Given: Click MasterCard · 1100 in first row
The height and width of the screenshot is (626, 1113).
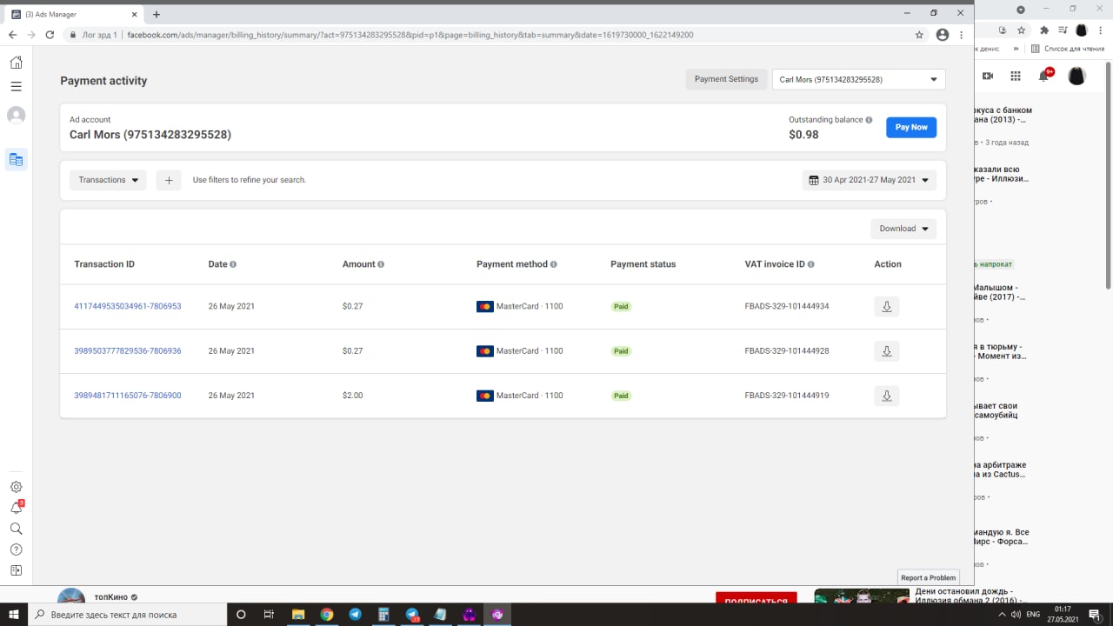Looking at the screenshot, I should (x=520, y=306).
